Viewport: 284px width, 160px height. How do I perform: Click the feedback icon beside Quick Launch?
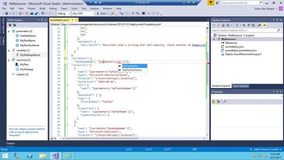pyautogui.click(x=217, y=3)
